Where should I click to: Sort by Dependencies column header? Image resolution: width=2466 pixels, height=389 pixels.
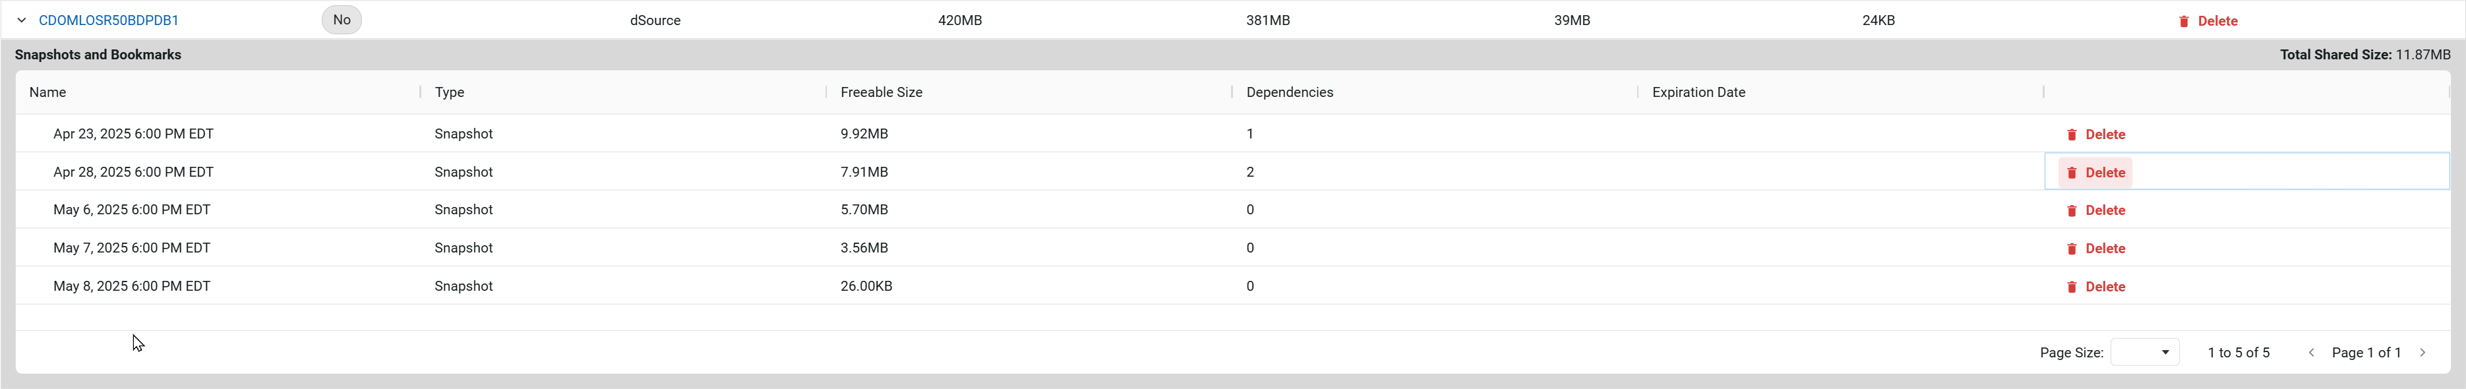(1288, 92)
